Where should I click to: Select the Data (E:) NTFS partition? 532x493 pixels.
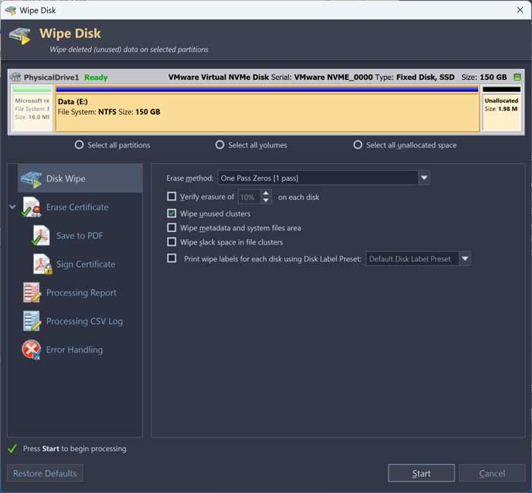(268, 109)
